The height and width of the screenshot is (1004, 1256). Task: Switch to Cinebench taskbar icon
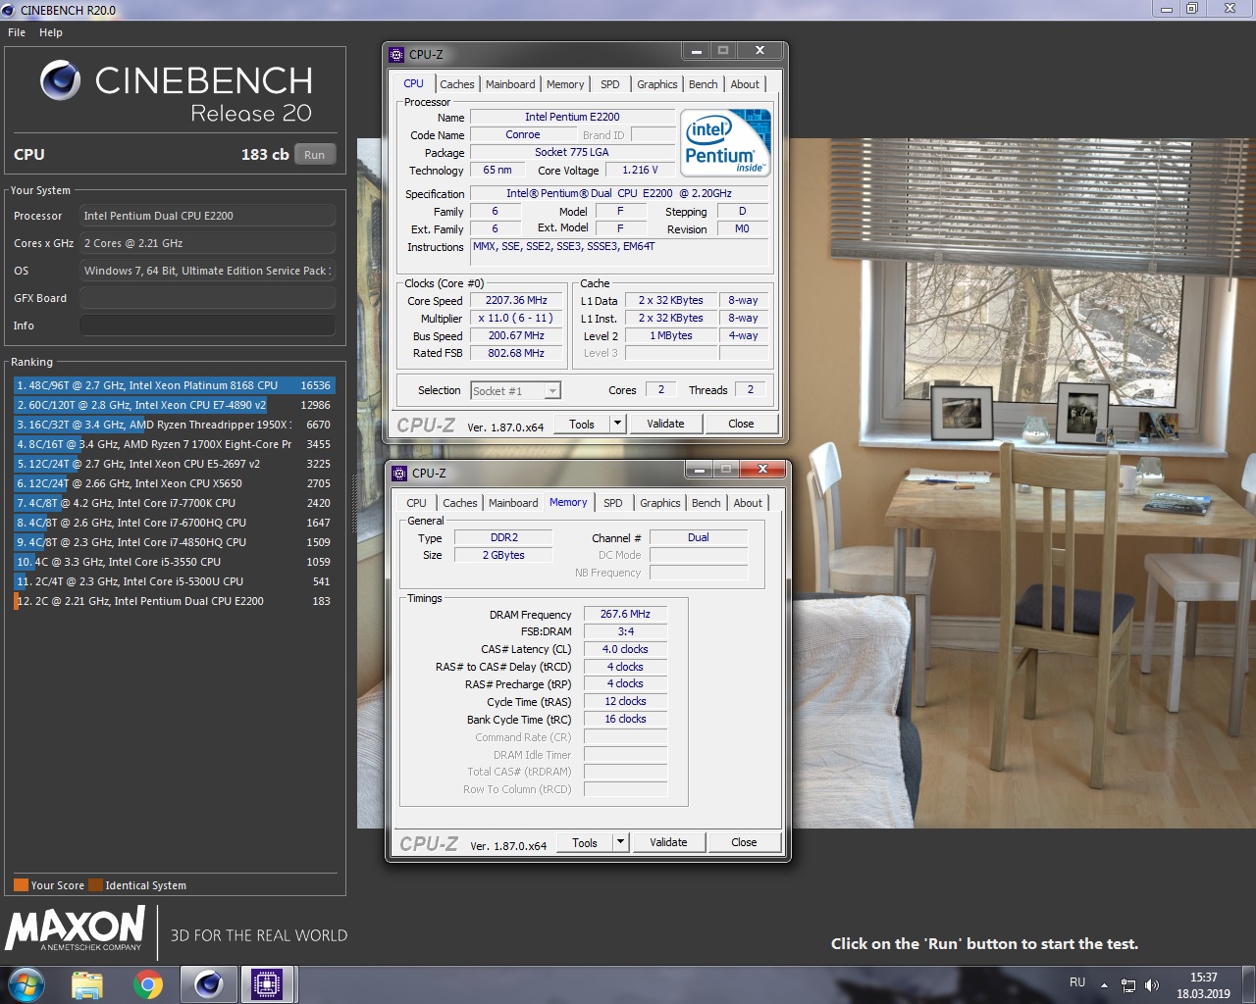coord(208,984)
